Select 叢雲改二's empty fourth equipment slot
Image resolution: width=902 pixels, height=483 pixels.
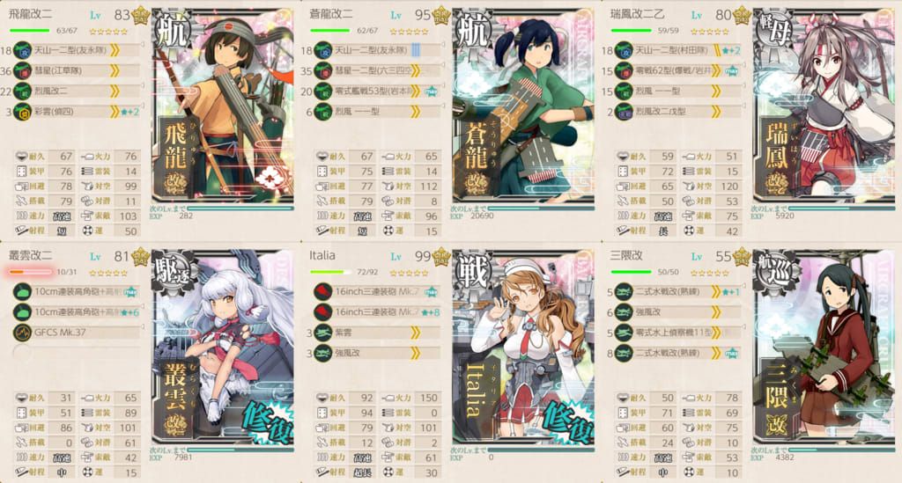(77, 353)
